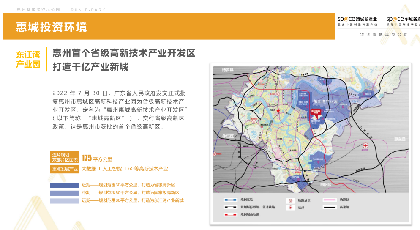Click the medium blue mid-term phase swatch
This screenshot has width=420, height=230.
click(64, 193)
